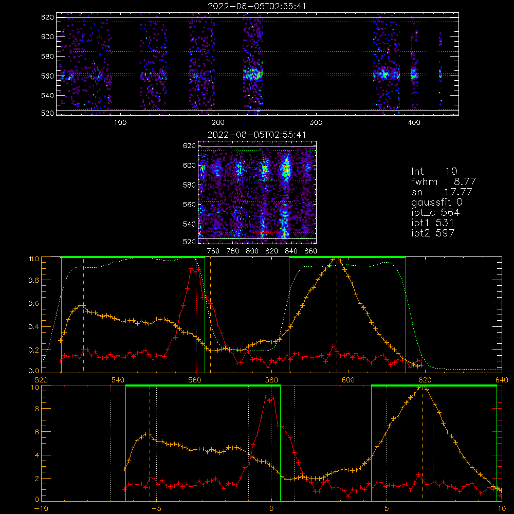Click x-axis label 5 on bottom plot
Screen dimensions: 514x514
[x=387, y=508]
